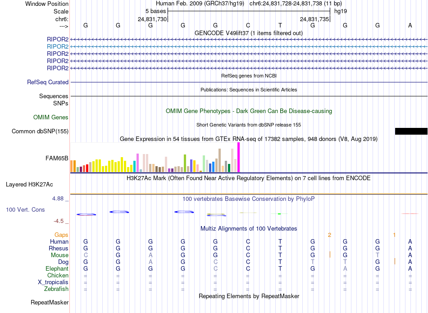Viewport: 428px width, 313px height.
Task: Click the A base in the top sequence row
Action: tap(410, 25)
